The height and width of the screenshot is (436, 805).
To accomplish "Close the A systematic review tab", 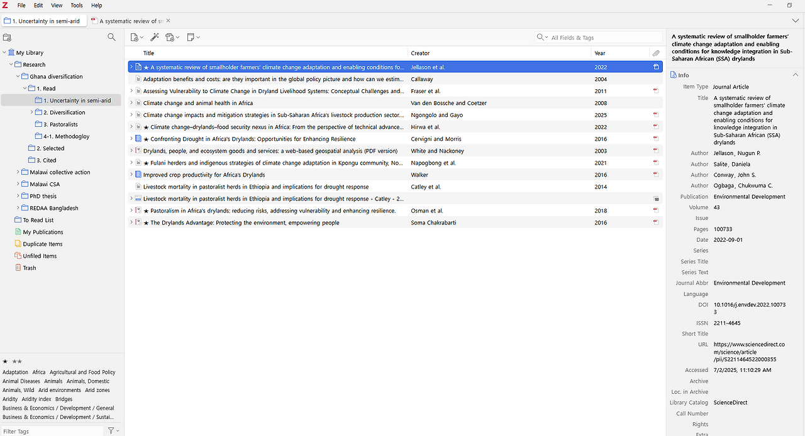I will pos(169,21).
